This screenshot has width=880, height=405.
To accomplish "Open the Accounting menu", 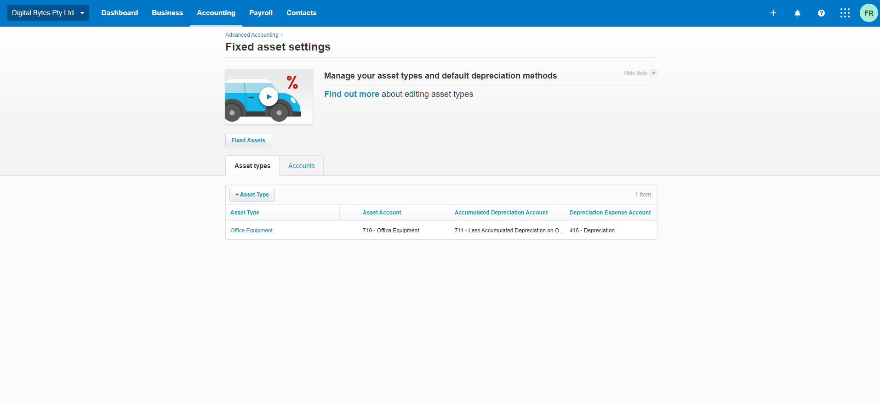I will [x=216, y=13].
